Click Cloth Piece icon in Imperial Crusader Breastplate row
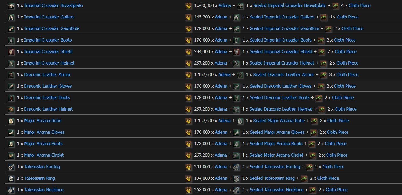402x195 pixels. tap(336, 6)
